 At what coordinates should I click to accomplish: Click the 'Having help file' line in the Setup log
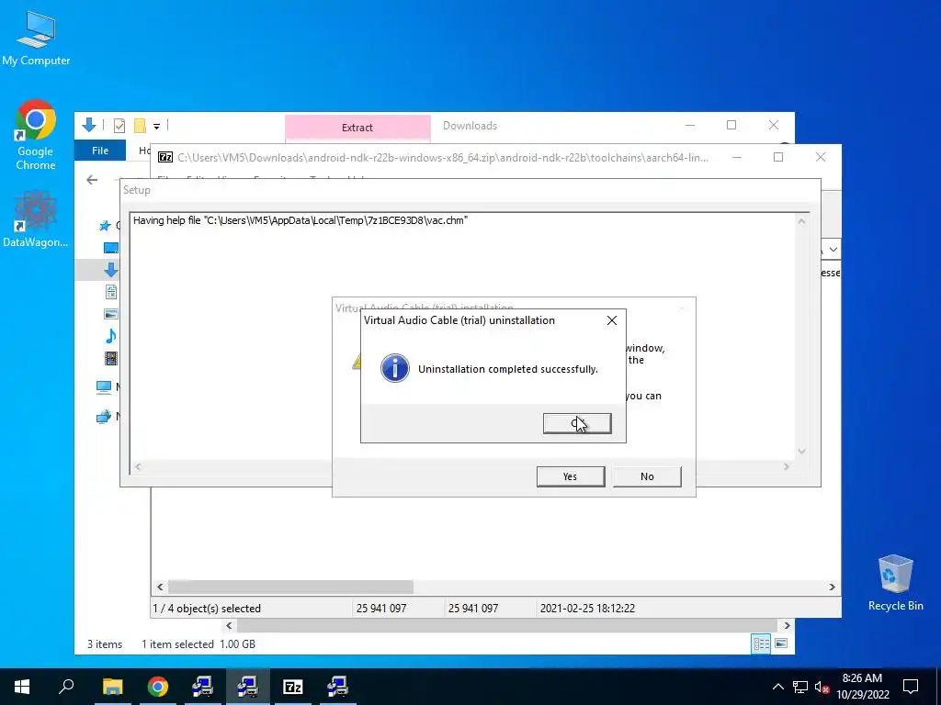pos(300,220)
